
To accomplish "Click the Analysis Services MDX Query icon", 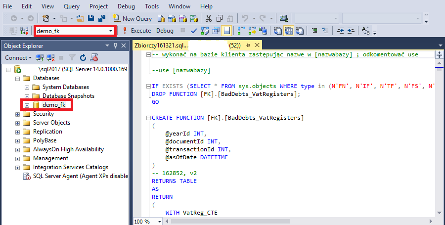I will point(172,19).
